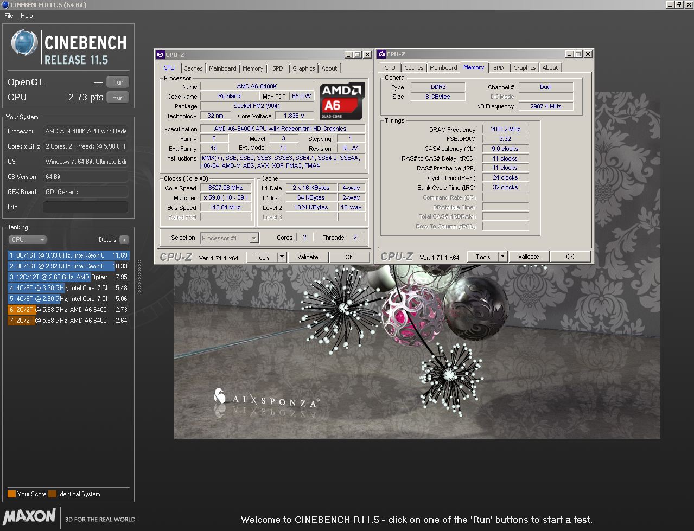694x531 pixels.
Task: Click the CPU-Z icon in right window title bar
Action: click(x=381, y=54)
